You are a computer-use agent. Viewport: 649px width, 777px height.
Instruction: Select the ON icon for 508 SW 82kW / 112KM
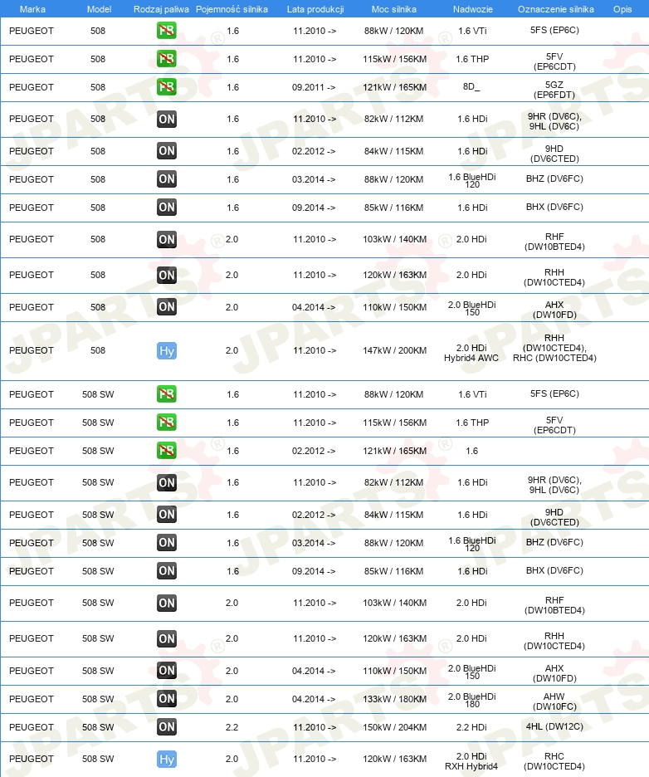point(167,482)
